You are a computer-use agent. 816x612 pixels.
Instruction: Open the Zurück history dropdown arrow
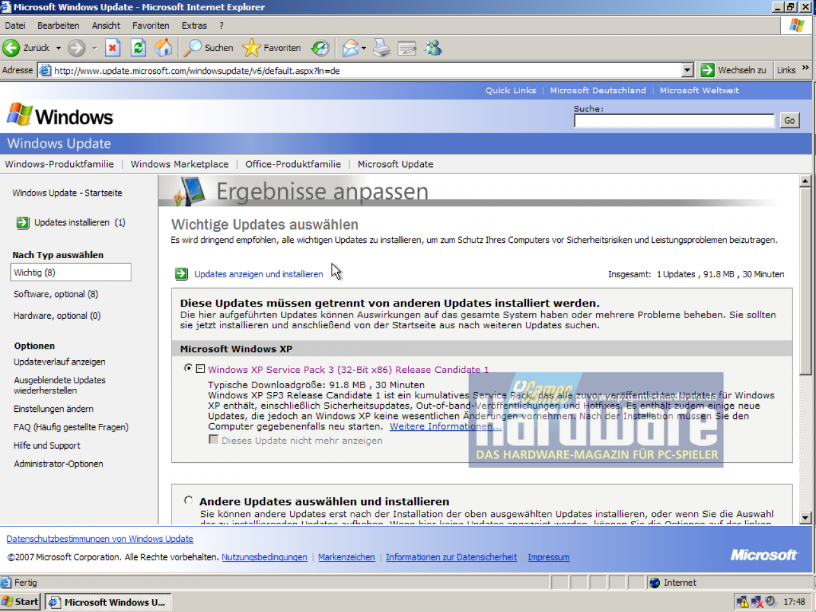(58, 48)
